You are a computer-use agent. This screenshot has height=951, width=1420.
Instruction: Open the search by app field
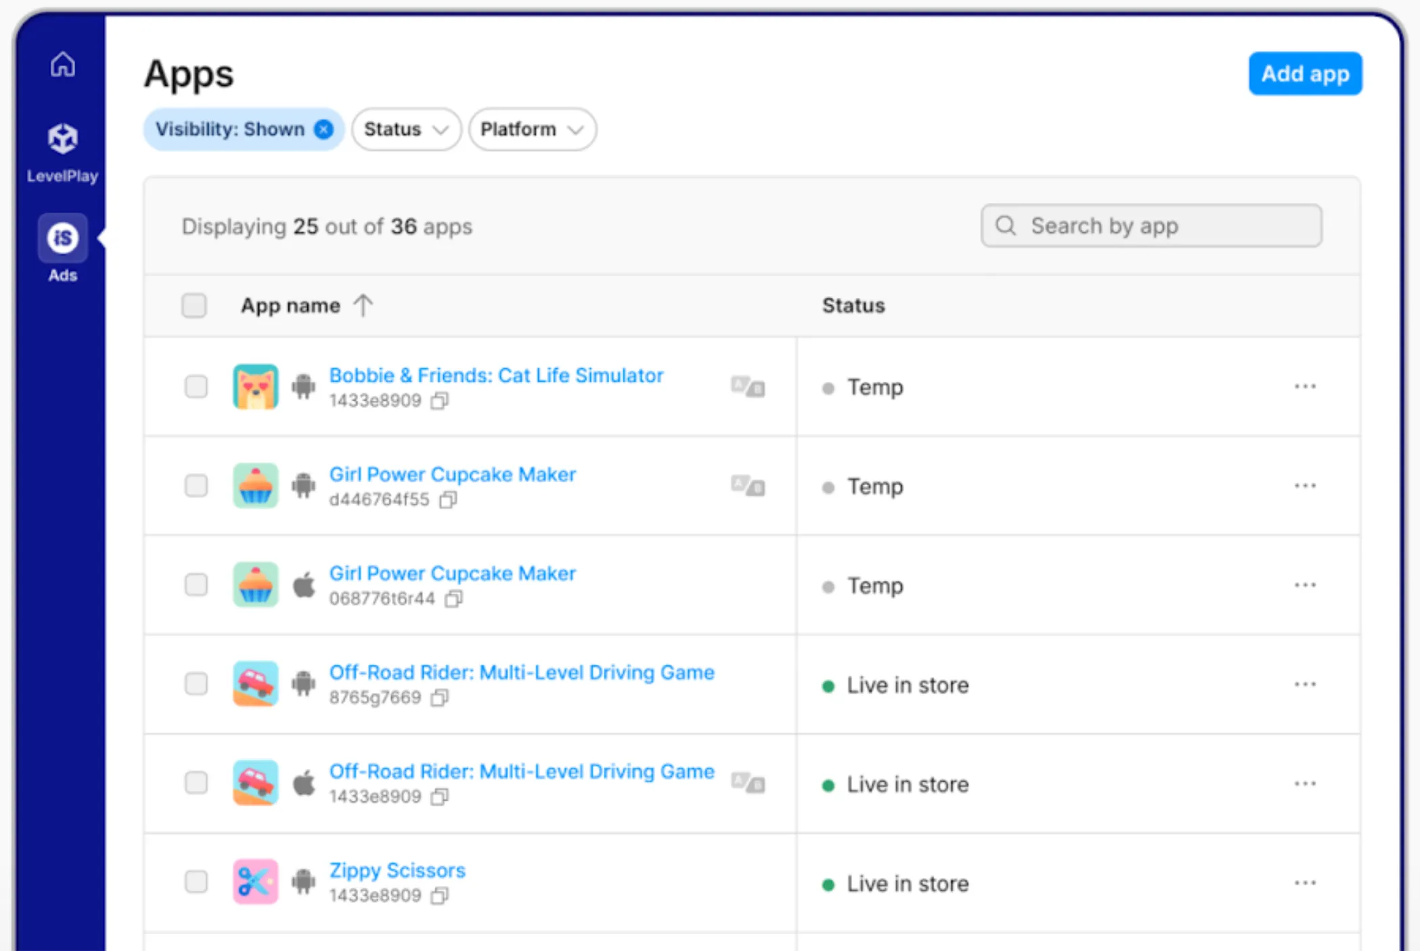coord(1151,225)
